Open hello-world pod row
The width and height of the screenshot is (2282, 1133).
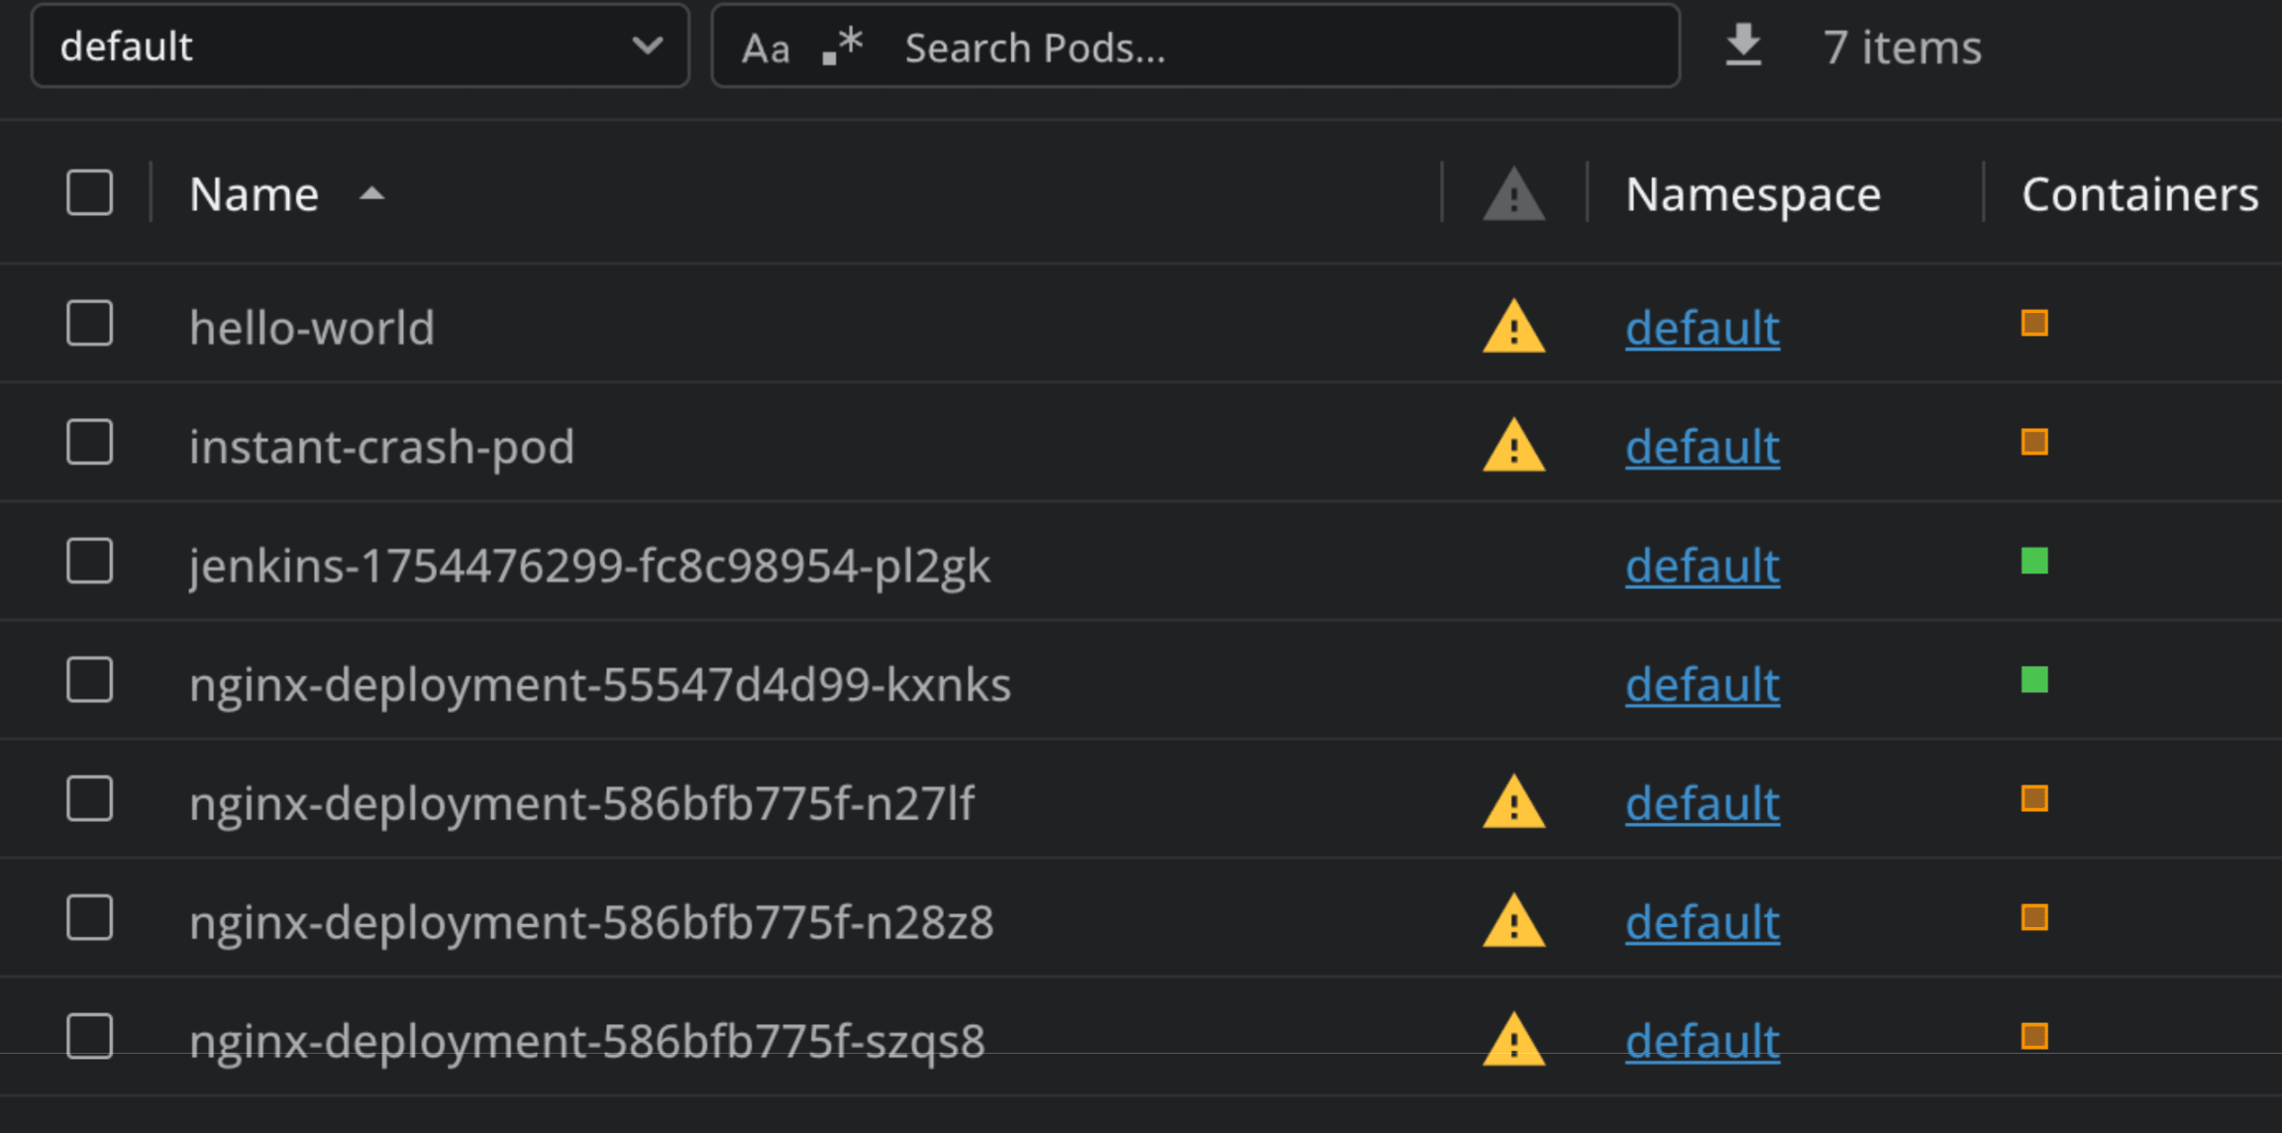point(312,328)
